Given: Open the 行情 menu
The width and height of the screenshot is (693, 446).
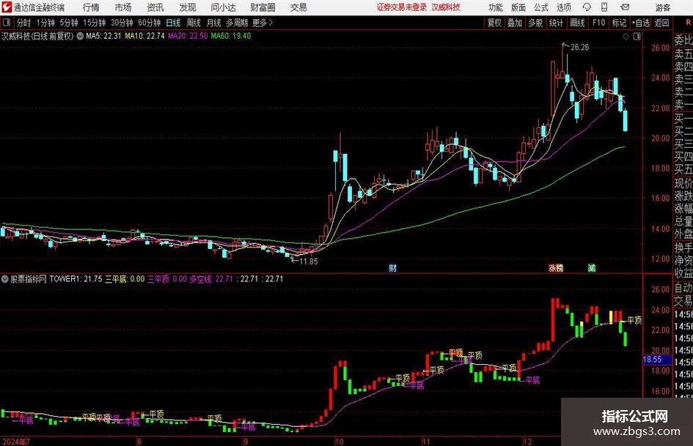Looking at the screenshot, I should [x=91, y=7].
